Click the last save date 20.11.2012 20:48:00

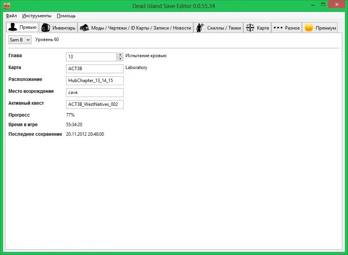pyautogui.click(x=85, y=134)
